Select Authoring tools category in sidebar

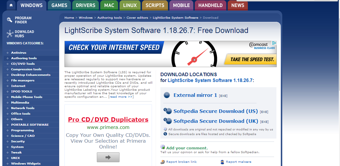(x=24, y=58)
